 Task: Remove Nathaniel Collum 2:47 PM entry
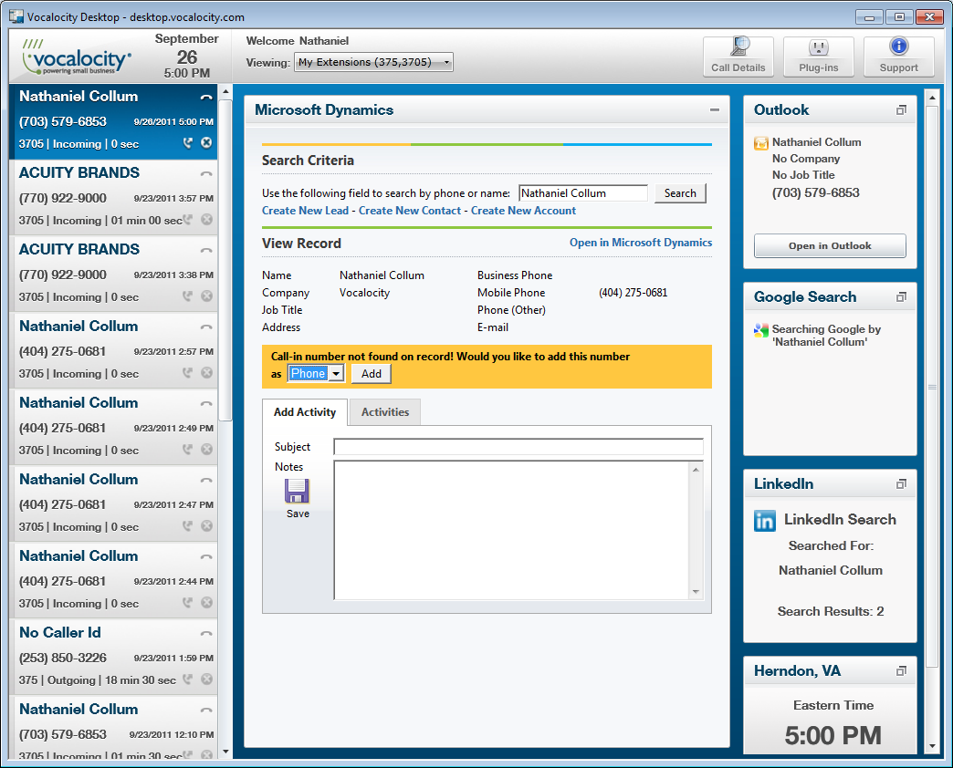(206, 525)
